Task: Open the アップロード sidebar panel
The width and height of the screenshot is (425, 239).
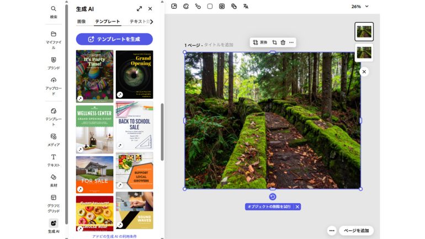Action: (x=54, y=86)
